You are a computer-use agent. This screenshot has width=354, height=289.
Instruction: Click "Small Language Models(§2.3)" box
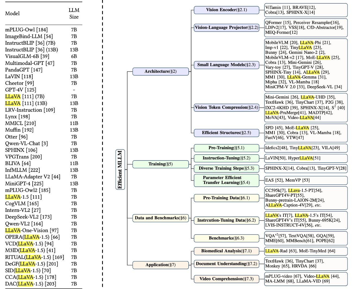point(226,65)
